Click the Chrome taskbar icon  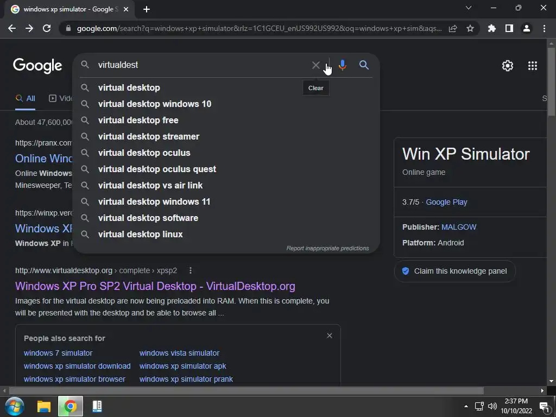(x=70, y=406)
